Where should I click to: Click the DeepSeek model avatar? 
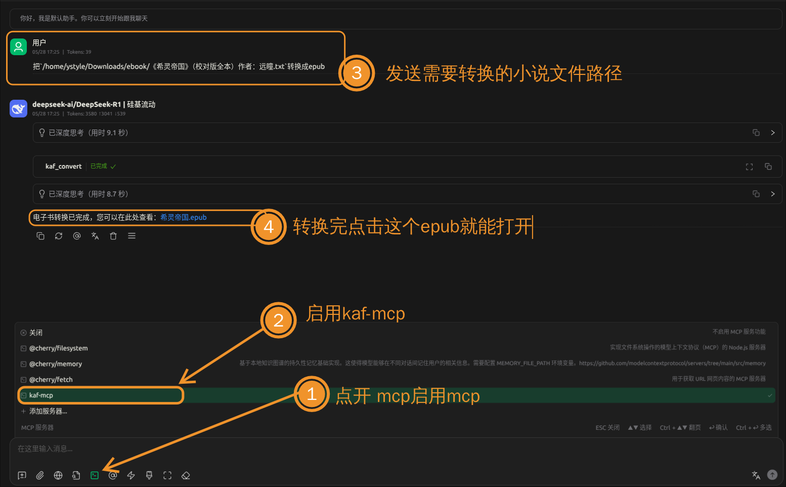click(18, 108)
